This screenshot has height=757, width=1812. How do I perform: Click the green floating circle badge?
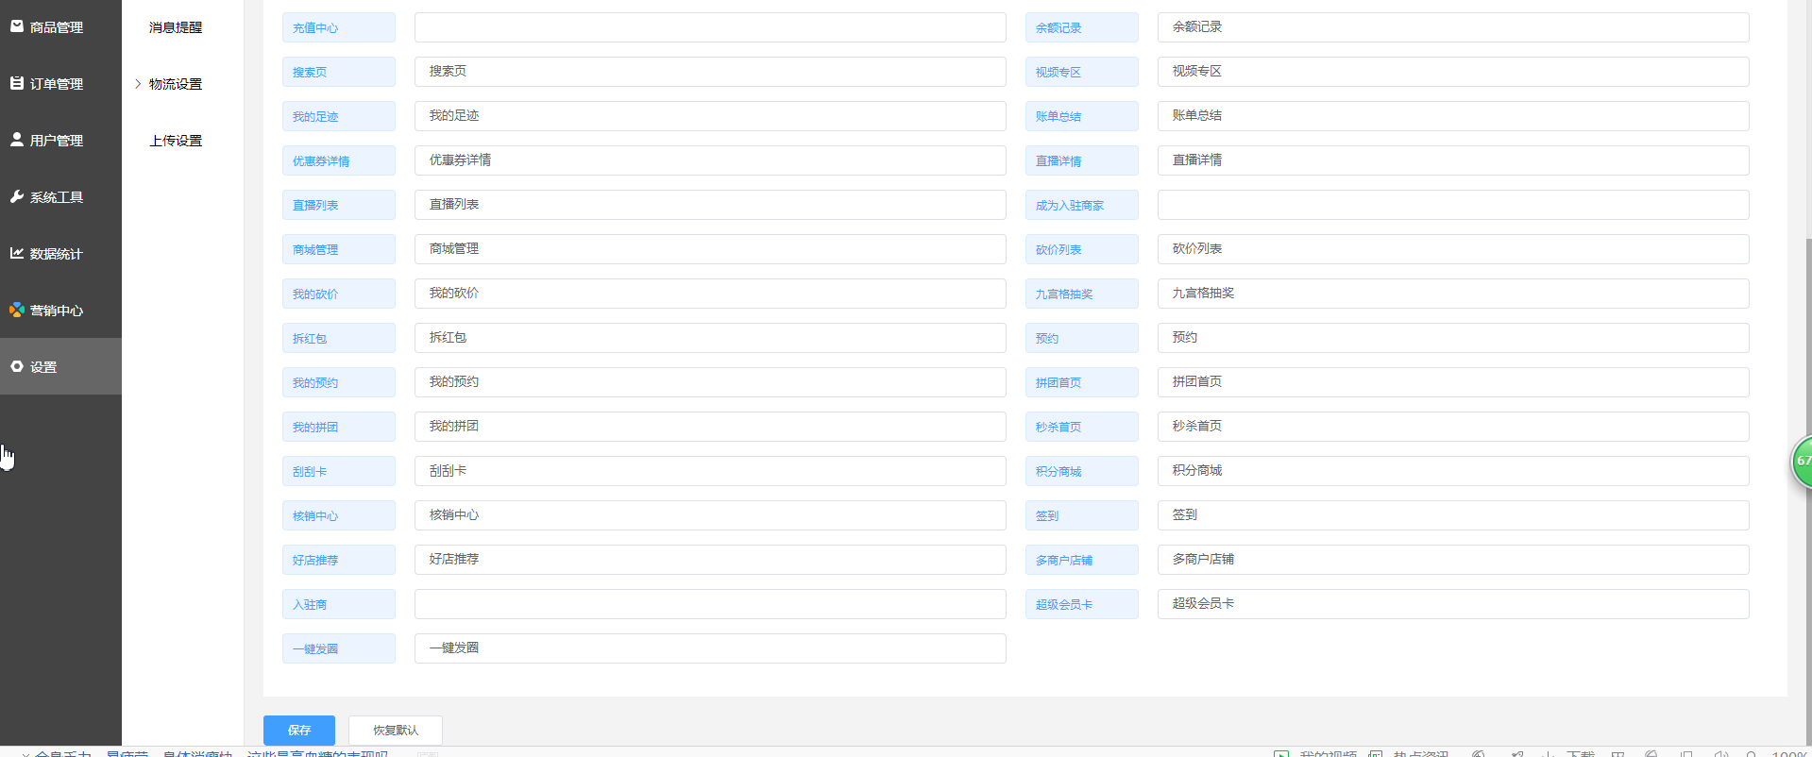coord(1802,462)
